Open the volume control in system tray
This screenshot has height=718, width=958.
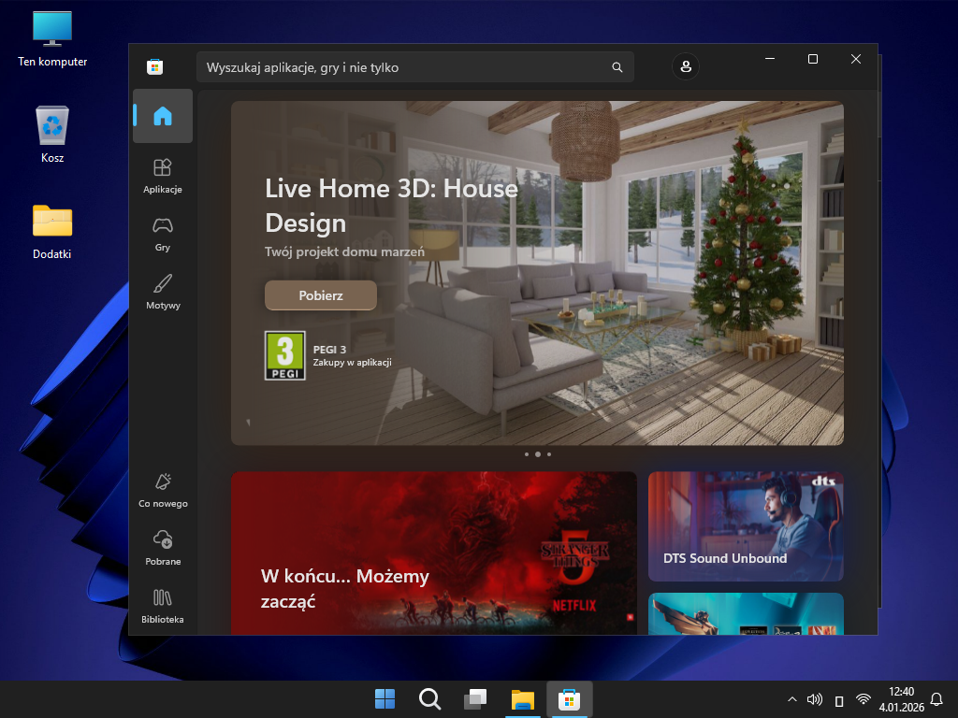pyautogui.click(x=815, y=699)
